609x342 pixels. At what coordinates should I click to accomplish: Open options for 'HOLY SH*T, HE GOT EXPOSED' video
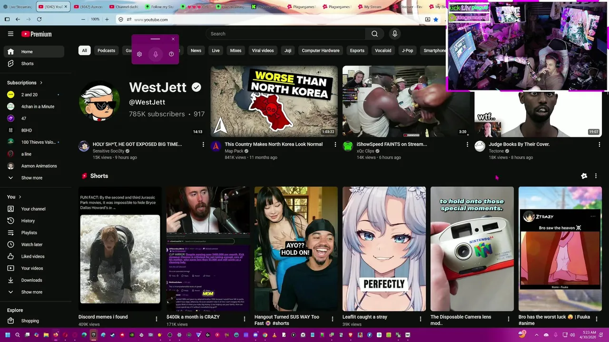(x=203, y=144)
